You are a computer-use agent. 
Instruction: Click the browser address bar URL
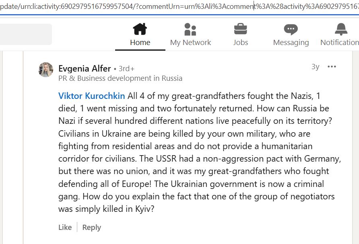point(179,6)
